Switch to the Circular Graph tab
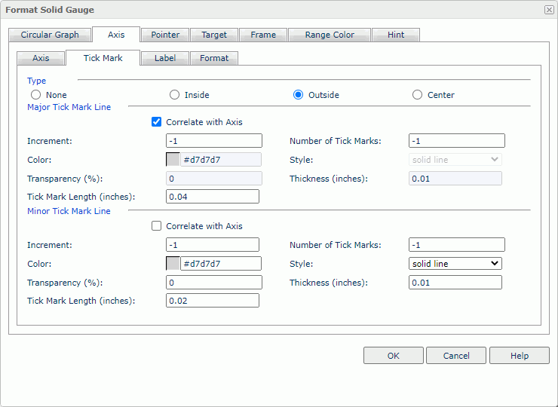The image size is (558, 407). tap(50, 35)
